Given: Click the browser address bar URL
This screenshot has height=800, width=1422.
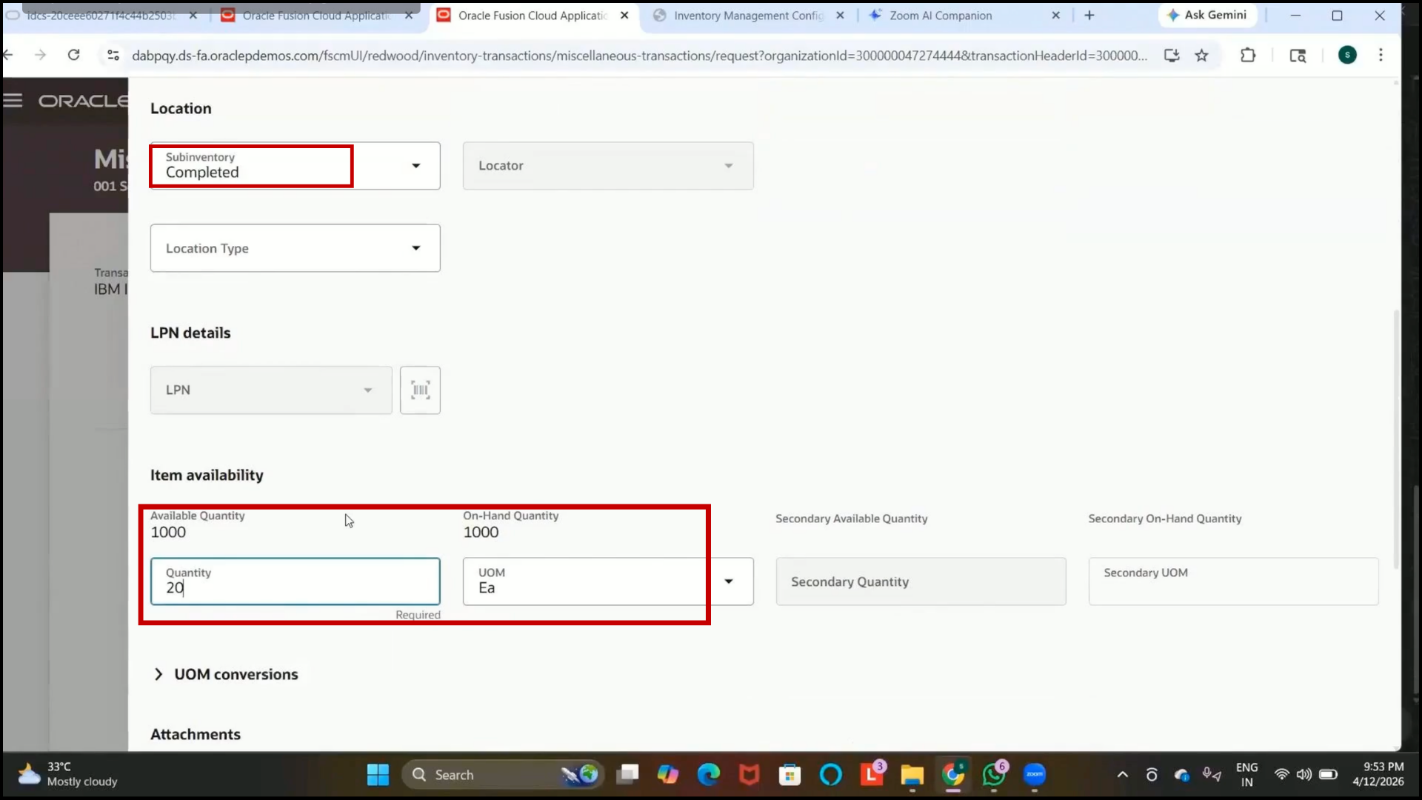Looking at the screenshot, I should pyautogui.click(x=638, y=56).
